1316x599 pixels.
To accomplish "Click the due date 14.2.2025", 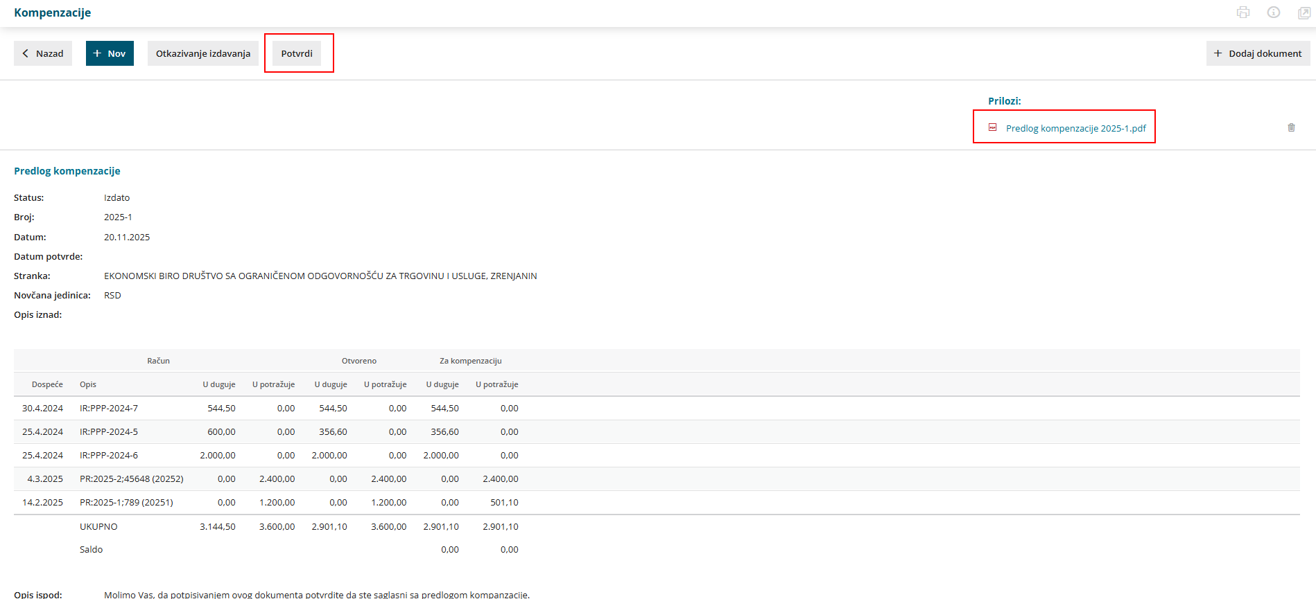I will [42, 503].
